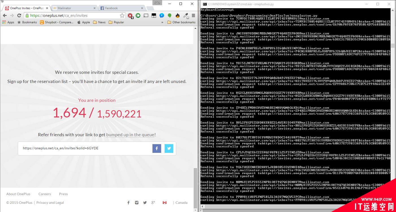
Task: Open OnePlus Twitter from footer icon
Action: (x=145, y=202)
